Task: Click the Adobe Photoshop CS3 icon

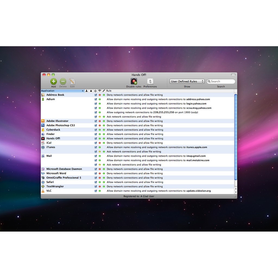Action: click(43, 125)
